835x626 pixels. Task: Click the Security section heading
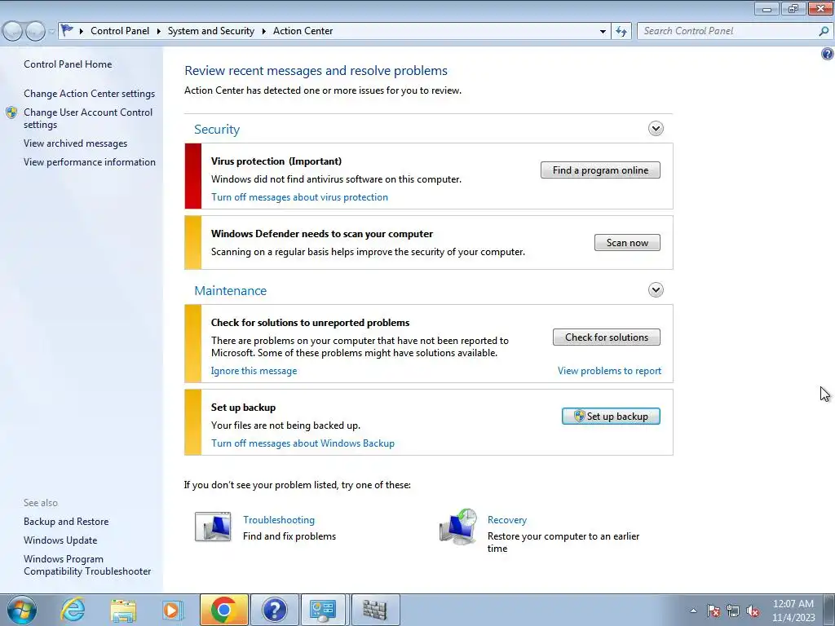coord(217,129)
